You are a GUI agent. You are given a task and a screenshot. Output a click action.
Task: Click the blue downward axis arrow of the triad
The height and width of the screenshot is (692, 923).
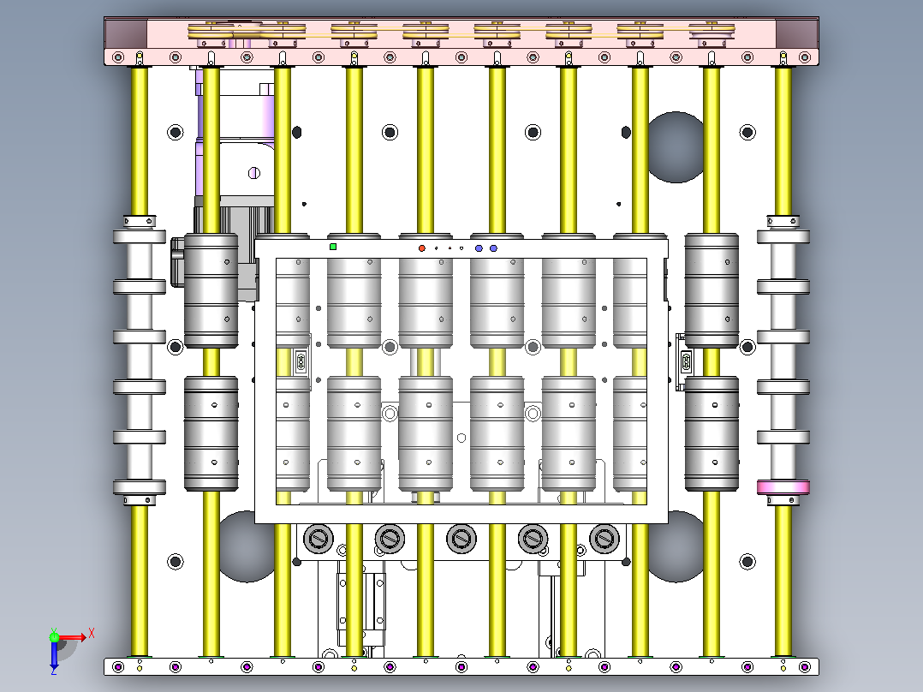54,657
